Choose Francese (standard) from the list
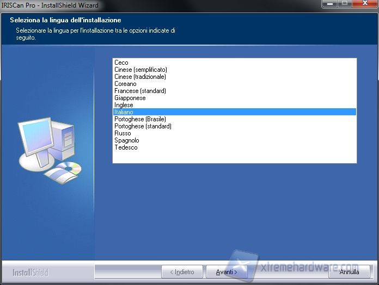 point(140,91)
